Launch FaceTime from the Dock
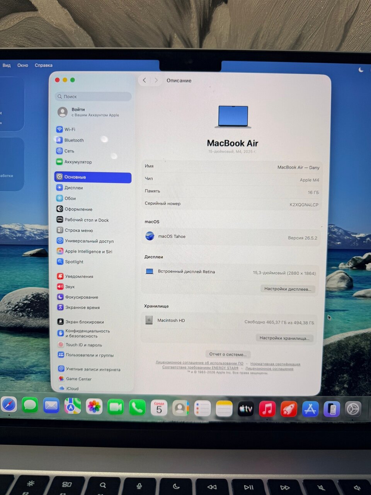Screen dimensions: 371x495 (x=116, y=407)
